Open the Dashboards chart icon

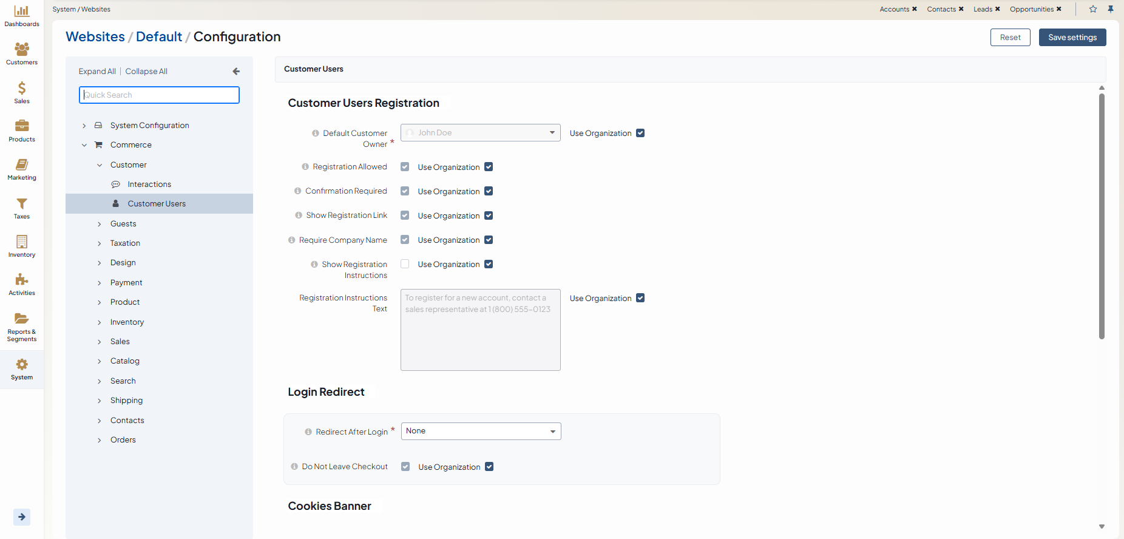22,12
